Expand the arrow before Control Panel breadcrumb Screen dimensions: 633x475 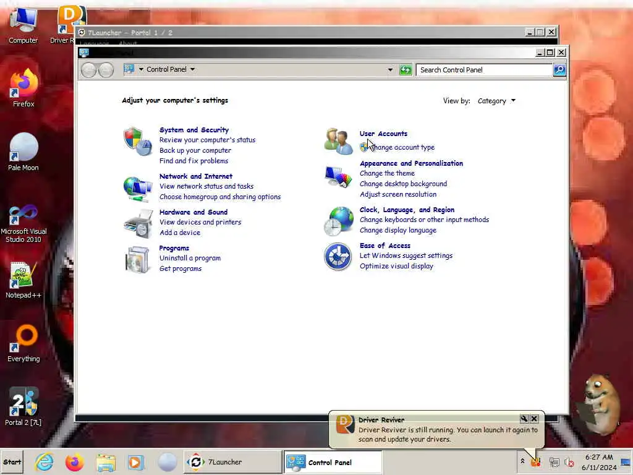click(x=141, y=69)
